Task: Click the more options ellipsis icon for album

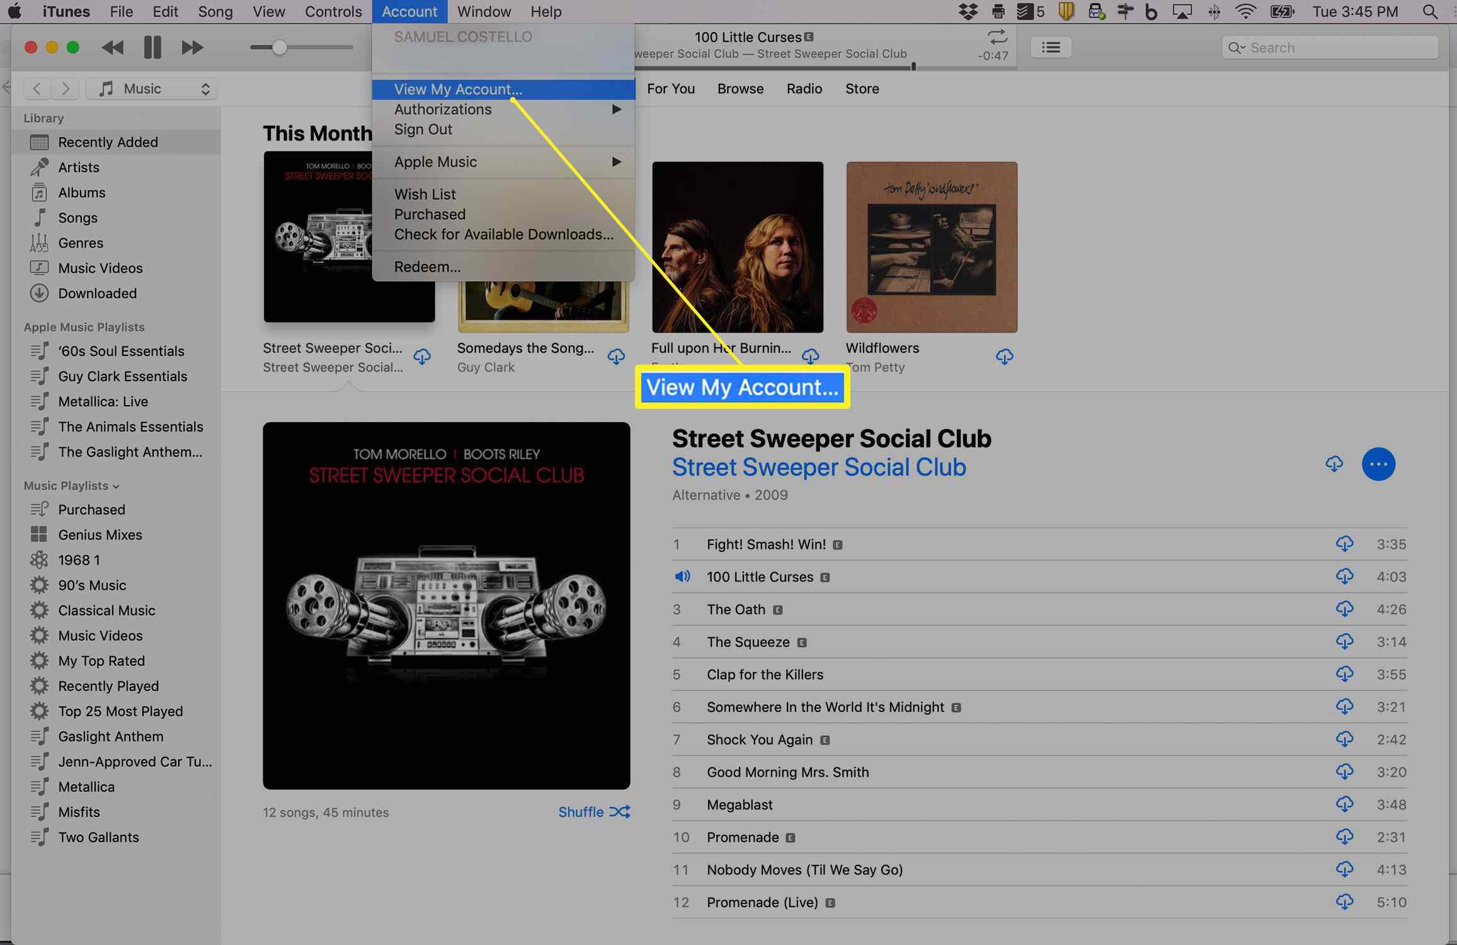Action: pyautogui.click(x=1378, y=463)
